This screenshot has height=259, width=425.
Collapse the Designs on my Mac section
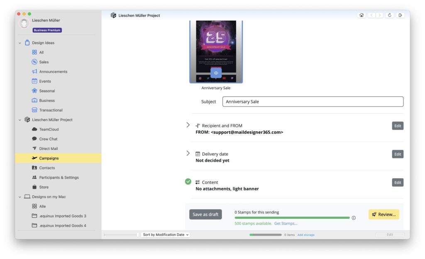tap(20, 197)
